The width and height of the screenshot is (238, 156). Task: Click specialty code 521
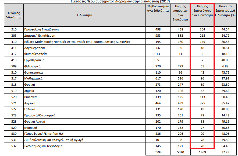pyautogui.click(x=14, y=103)
